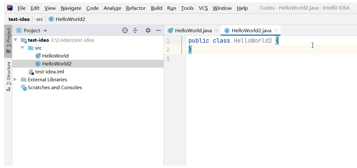Select test-idea.iml in the project tree

[50, 72]
